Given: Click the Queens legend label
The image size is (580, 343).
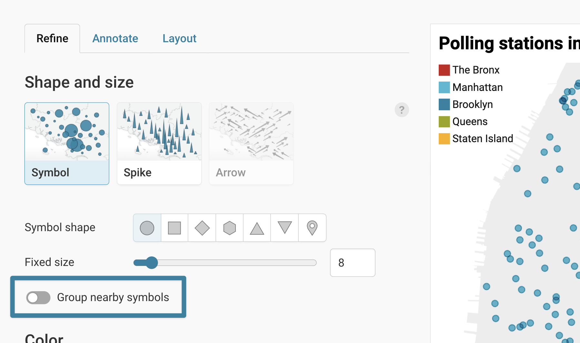Looking at the screenshot, I should click(470, 122).
